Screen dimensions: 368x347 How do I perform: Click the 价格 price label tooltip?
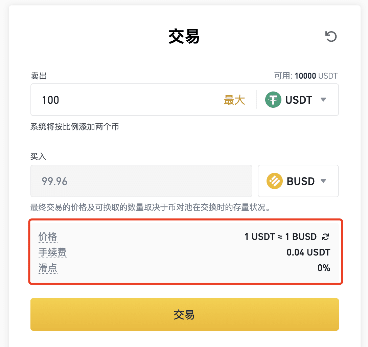click(48, 237)
